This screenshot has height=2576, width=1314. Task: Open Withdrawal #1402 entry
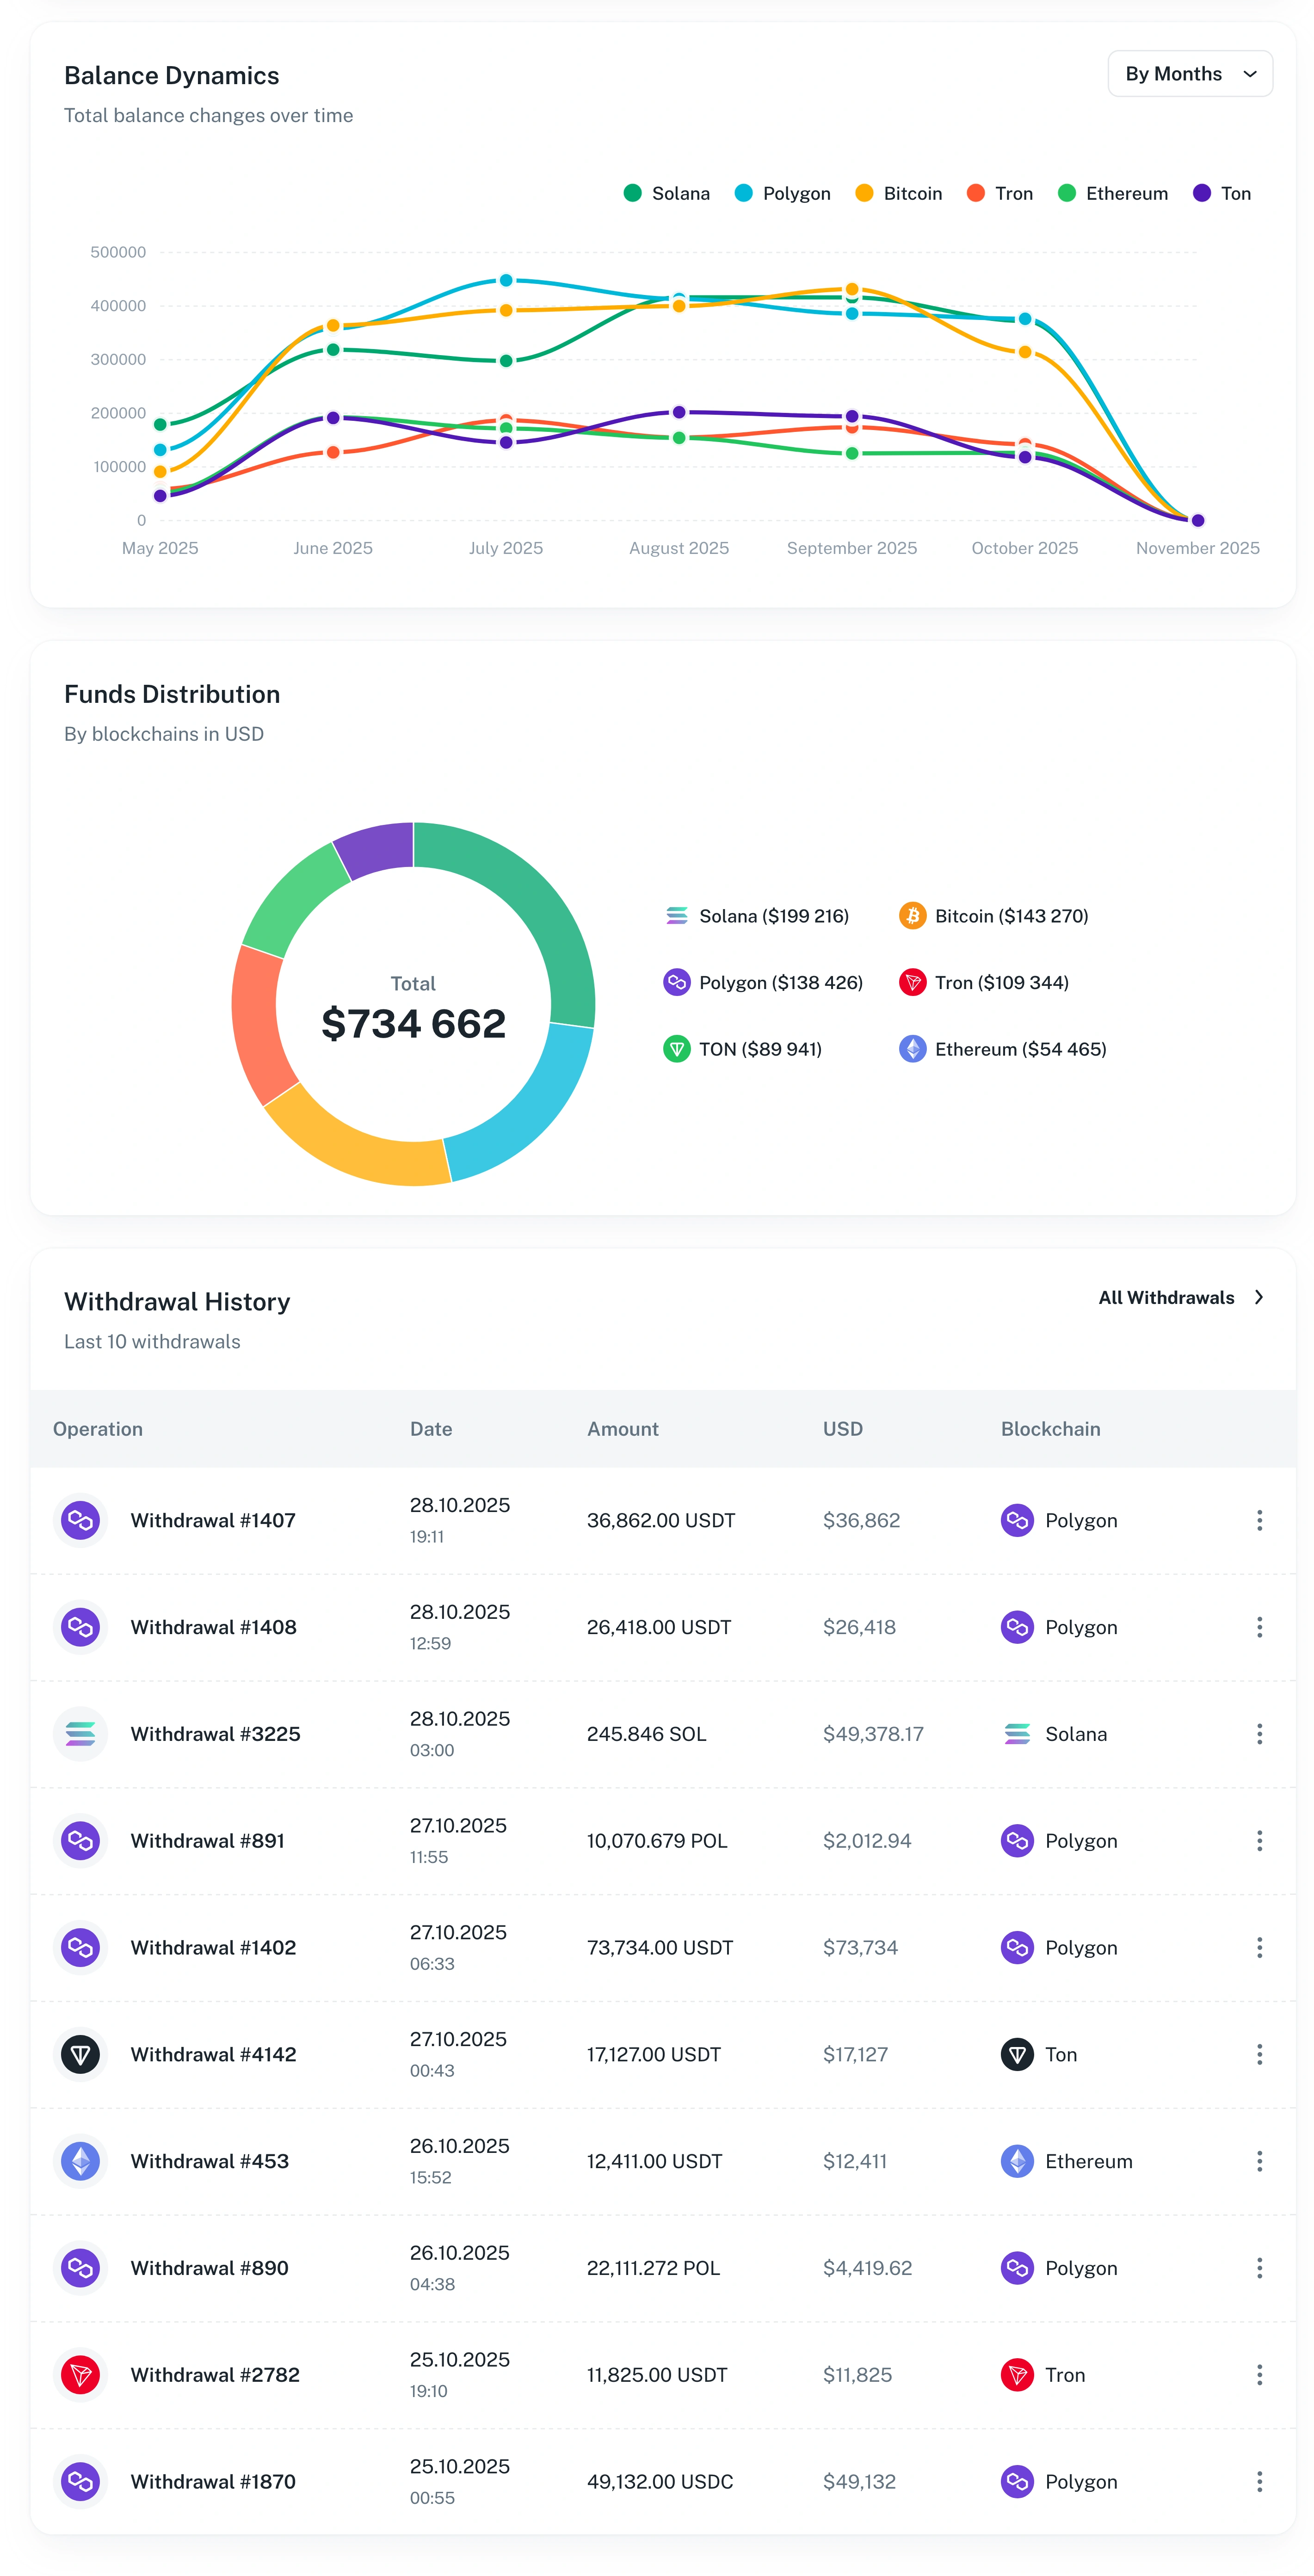click(x=213, y=1946)
